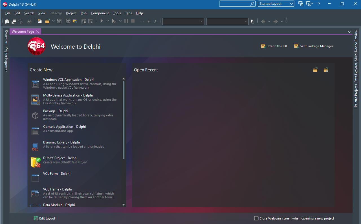Click the Create New list scrollbar thumb
The image size is (361, 224).
124,120
